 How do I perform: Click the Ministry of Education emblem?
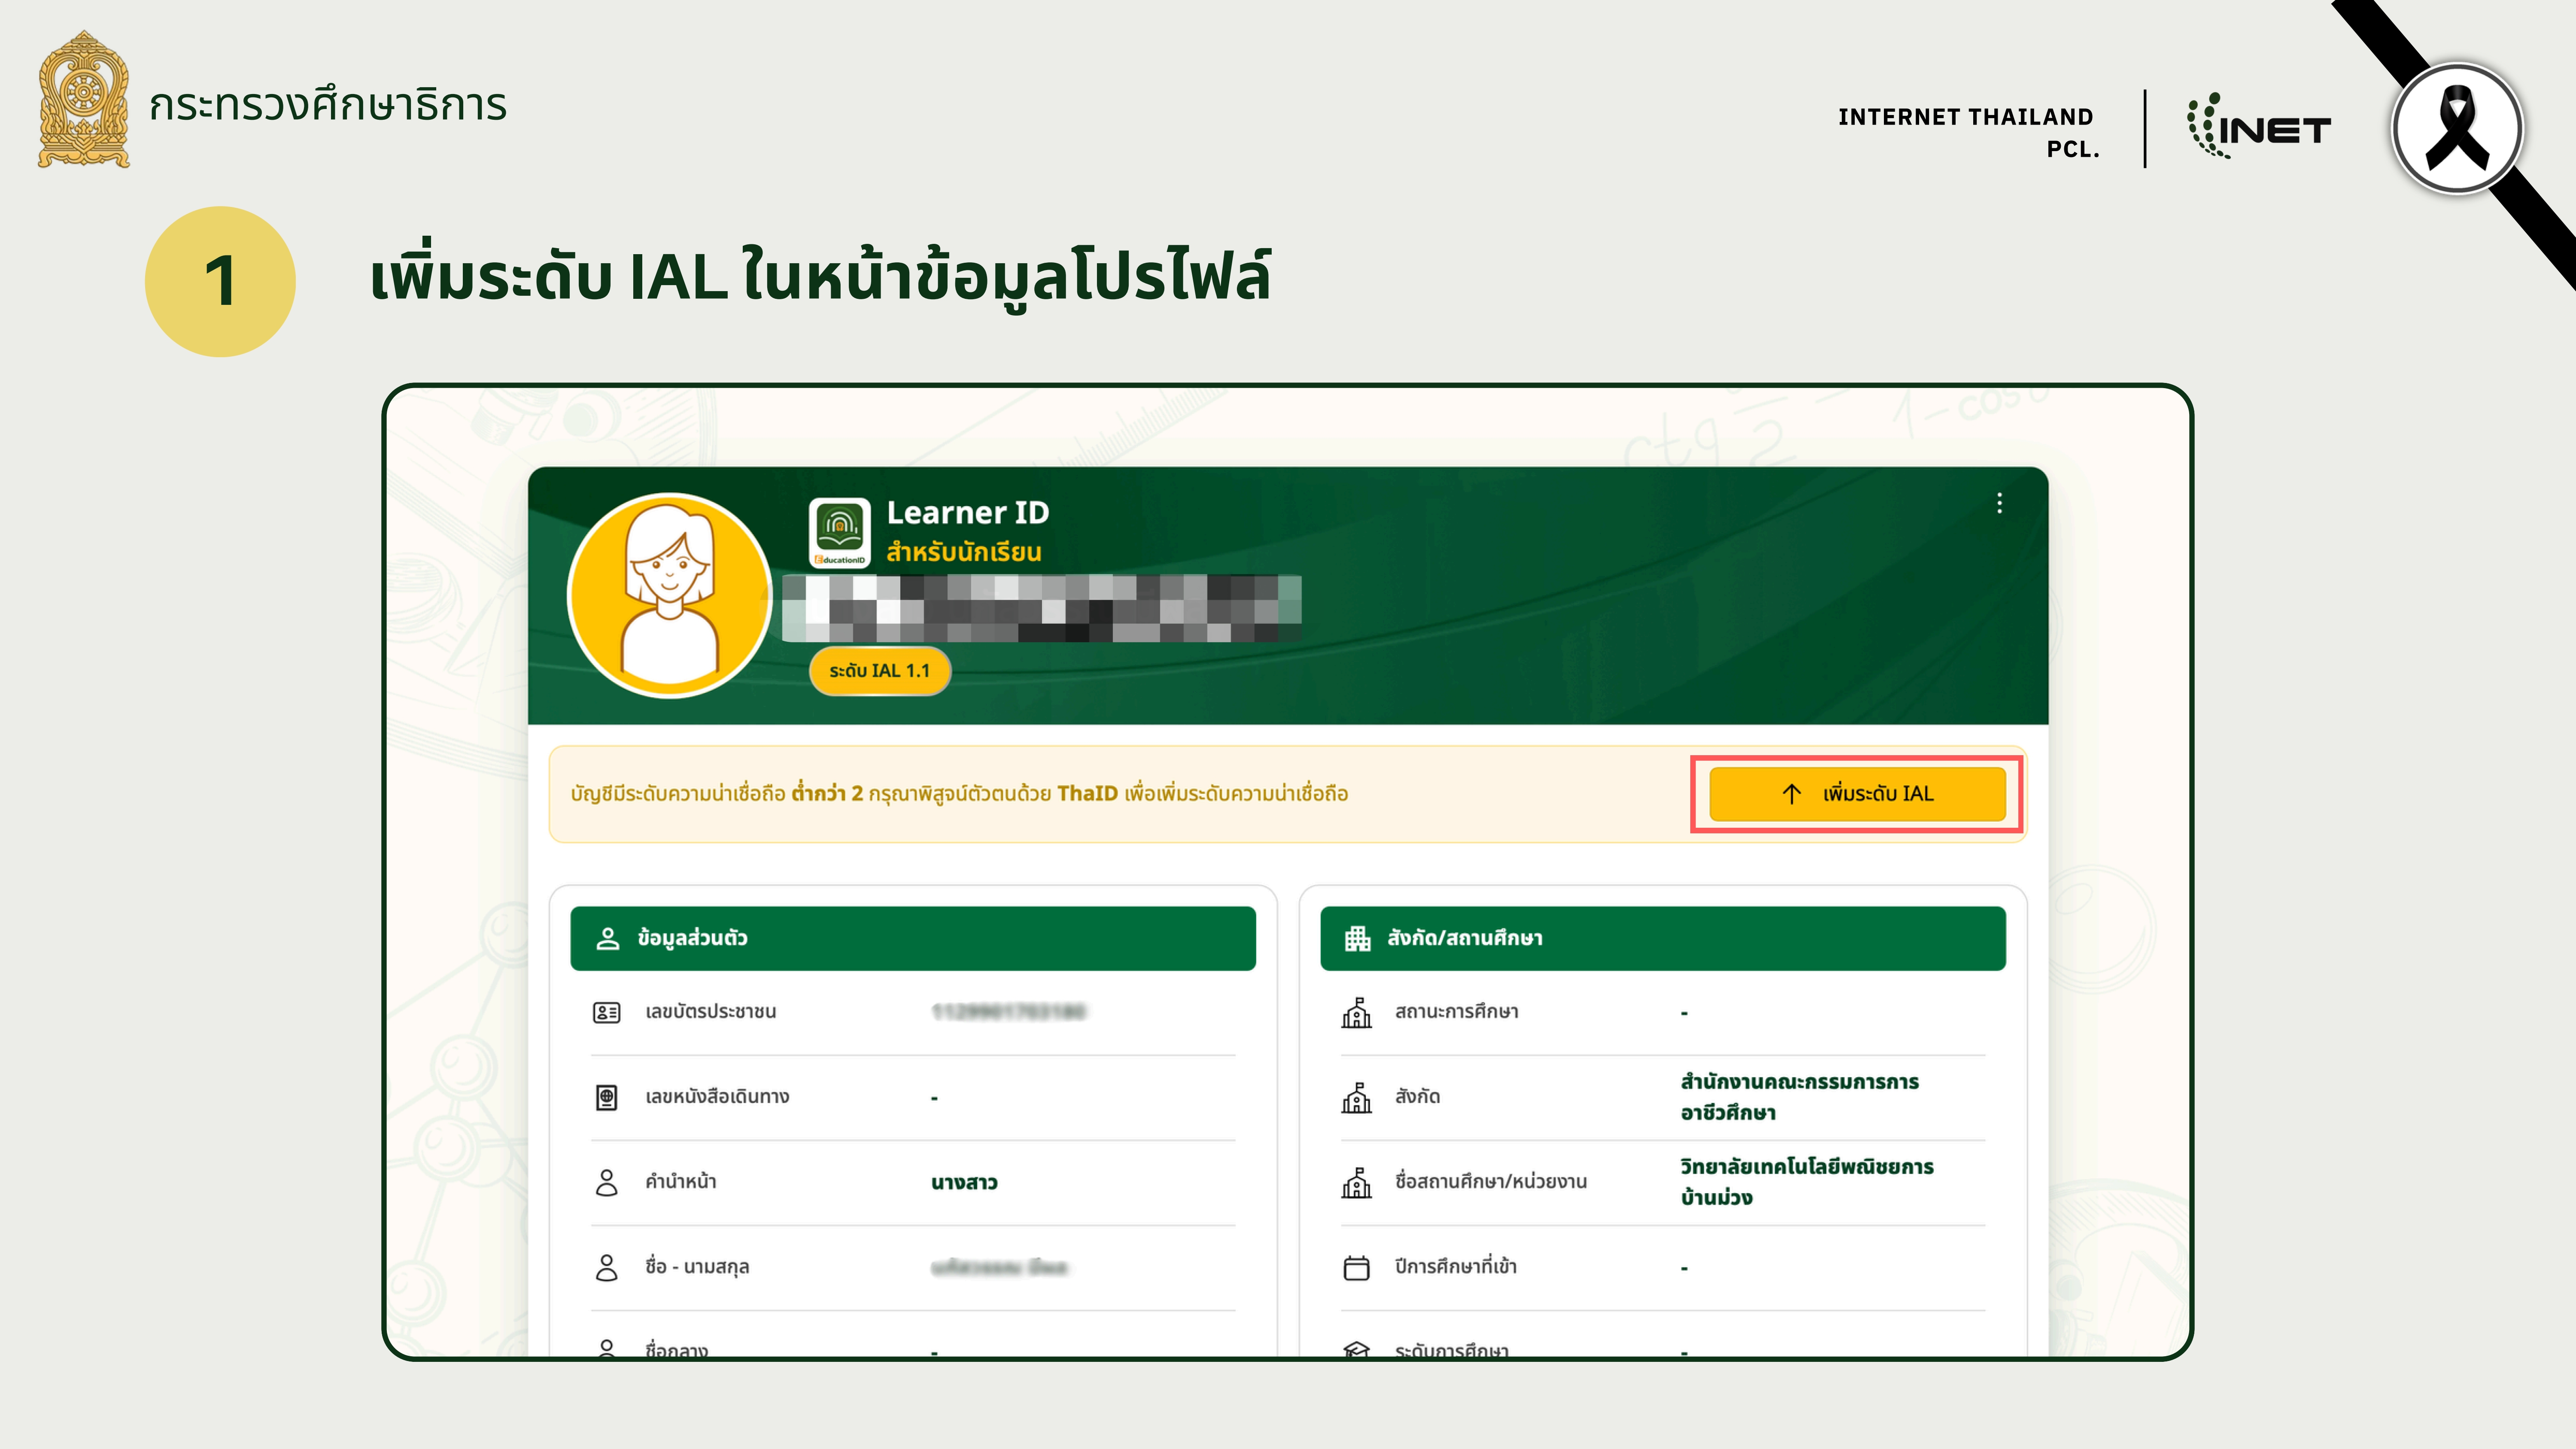84,100
